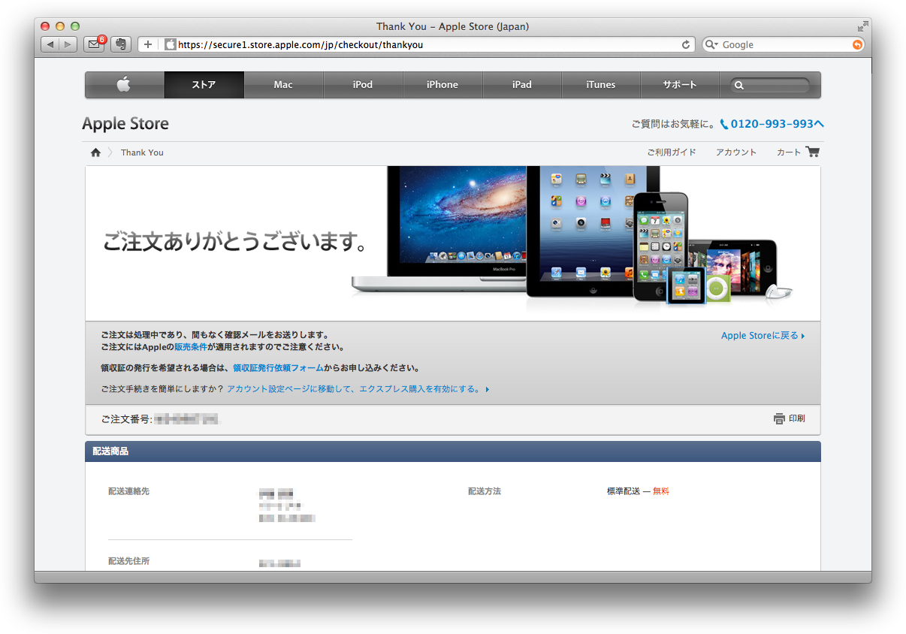Open the iPhone tab

(x=442, y=85)
